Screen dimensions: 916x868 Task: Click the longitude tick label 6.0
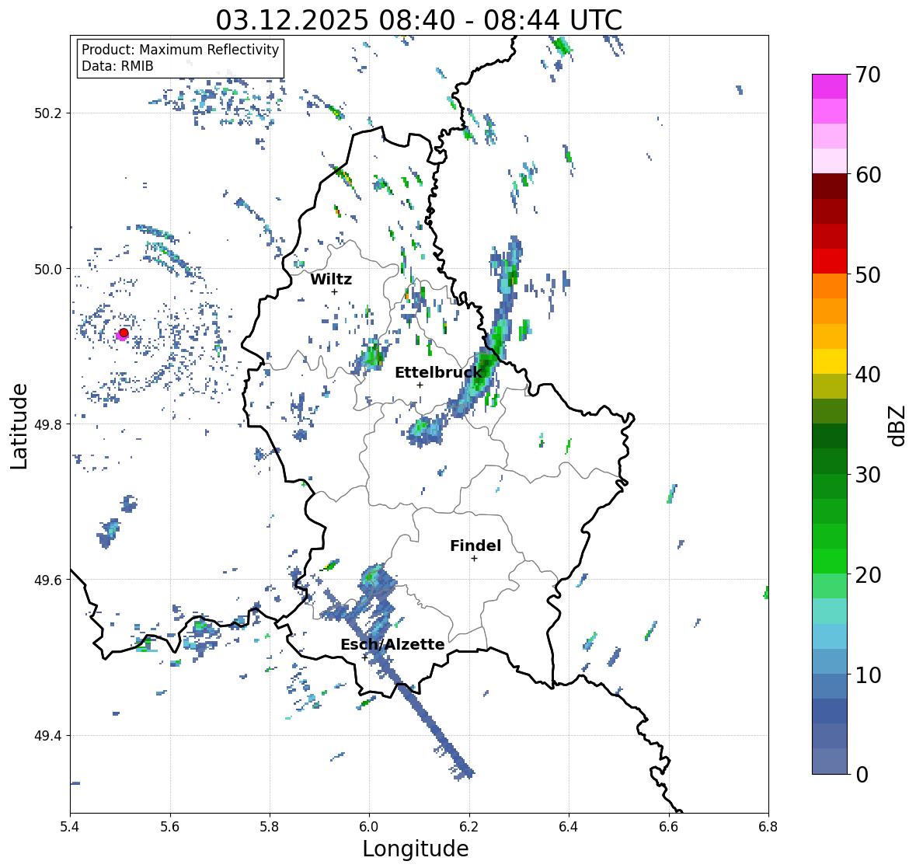pos(369,826)
